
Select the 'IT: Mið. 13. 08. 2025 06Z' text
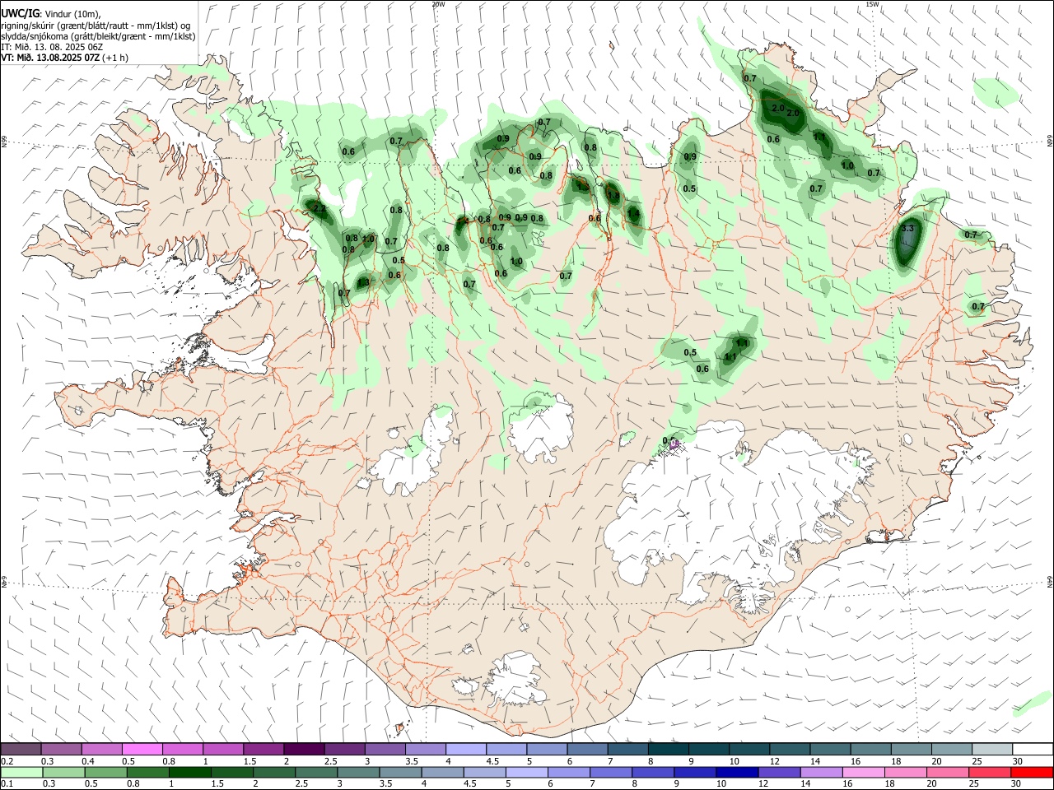click(x=52, y=47)
